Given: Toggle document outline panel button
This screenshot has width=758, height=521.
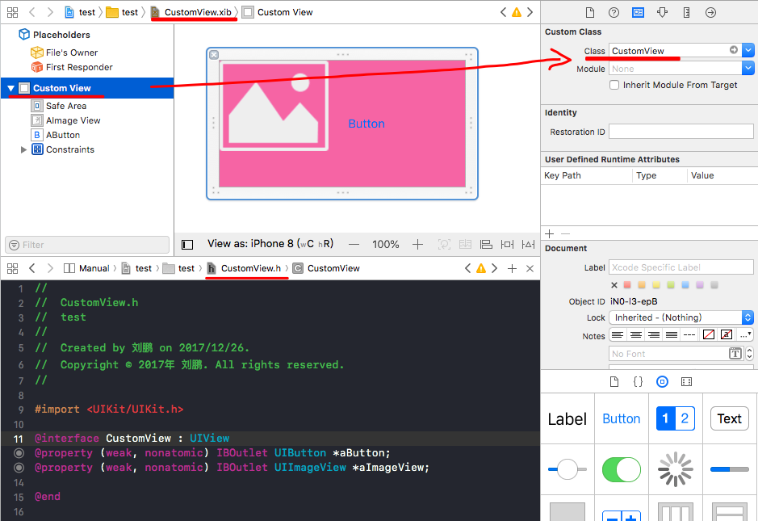Looking at the screenshot, I should click(187, 245).
